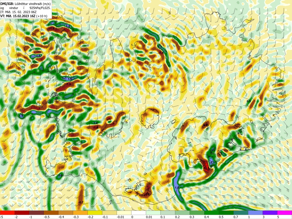This screenshot has width=292, height=219.
Task: Click the legend label "-0.4"
Action: 61,217
